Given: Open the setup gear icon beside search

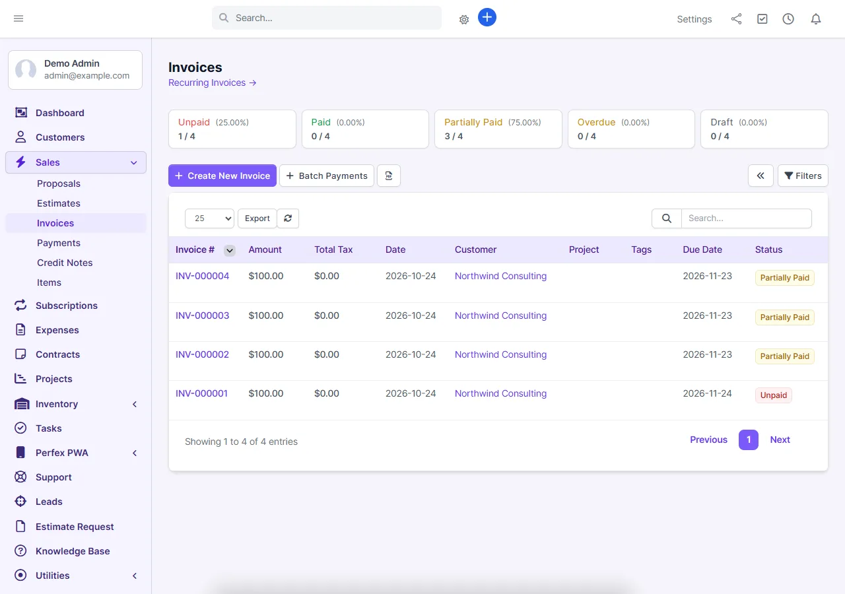Looking at the screenshot, I should pyautogui.click(x=464, y=20).
